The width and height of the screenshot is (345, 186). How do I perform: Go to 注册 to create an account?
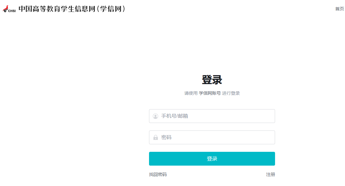coord(270,174)
